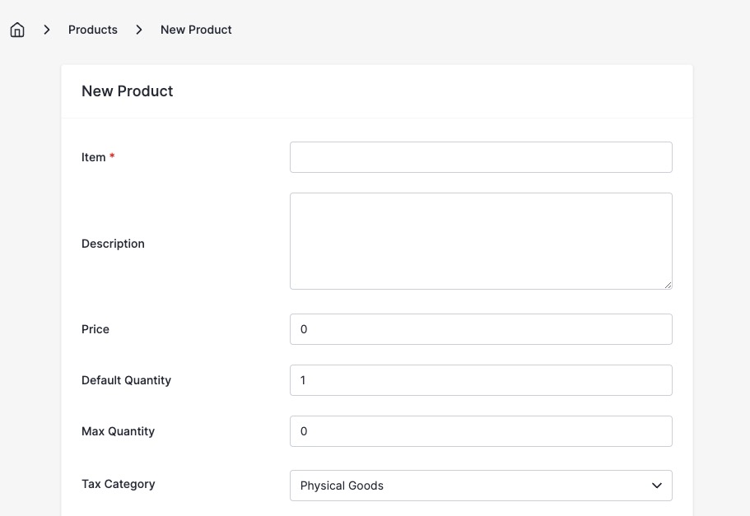
Task: Click the Max Quantity input box
Action: pyautogui.click(x=481, y=431)
